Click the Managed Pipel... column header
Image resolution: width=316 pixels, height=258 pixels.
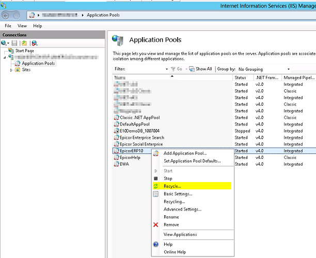click(298, 77)
